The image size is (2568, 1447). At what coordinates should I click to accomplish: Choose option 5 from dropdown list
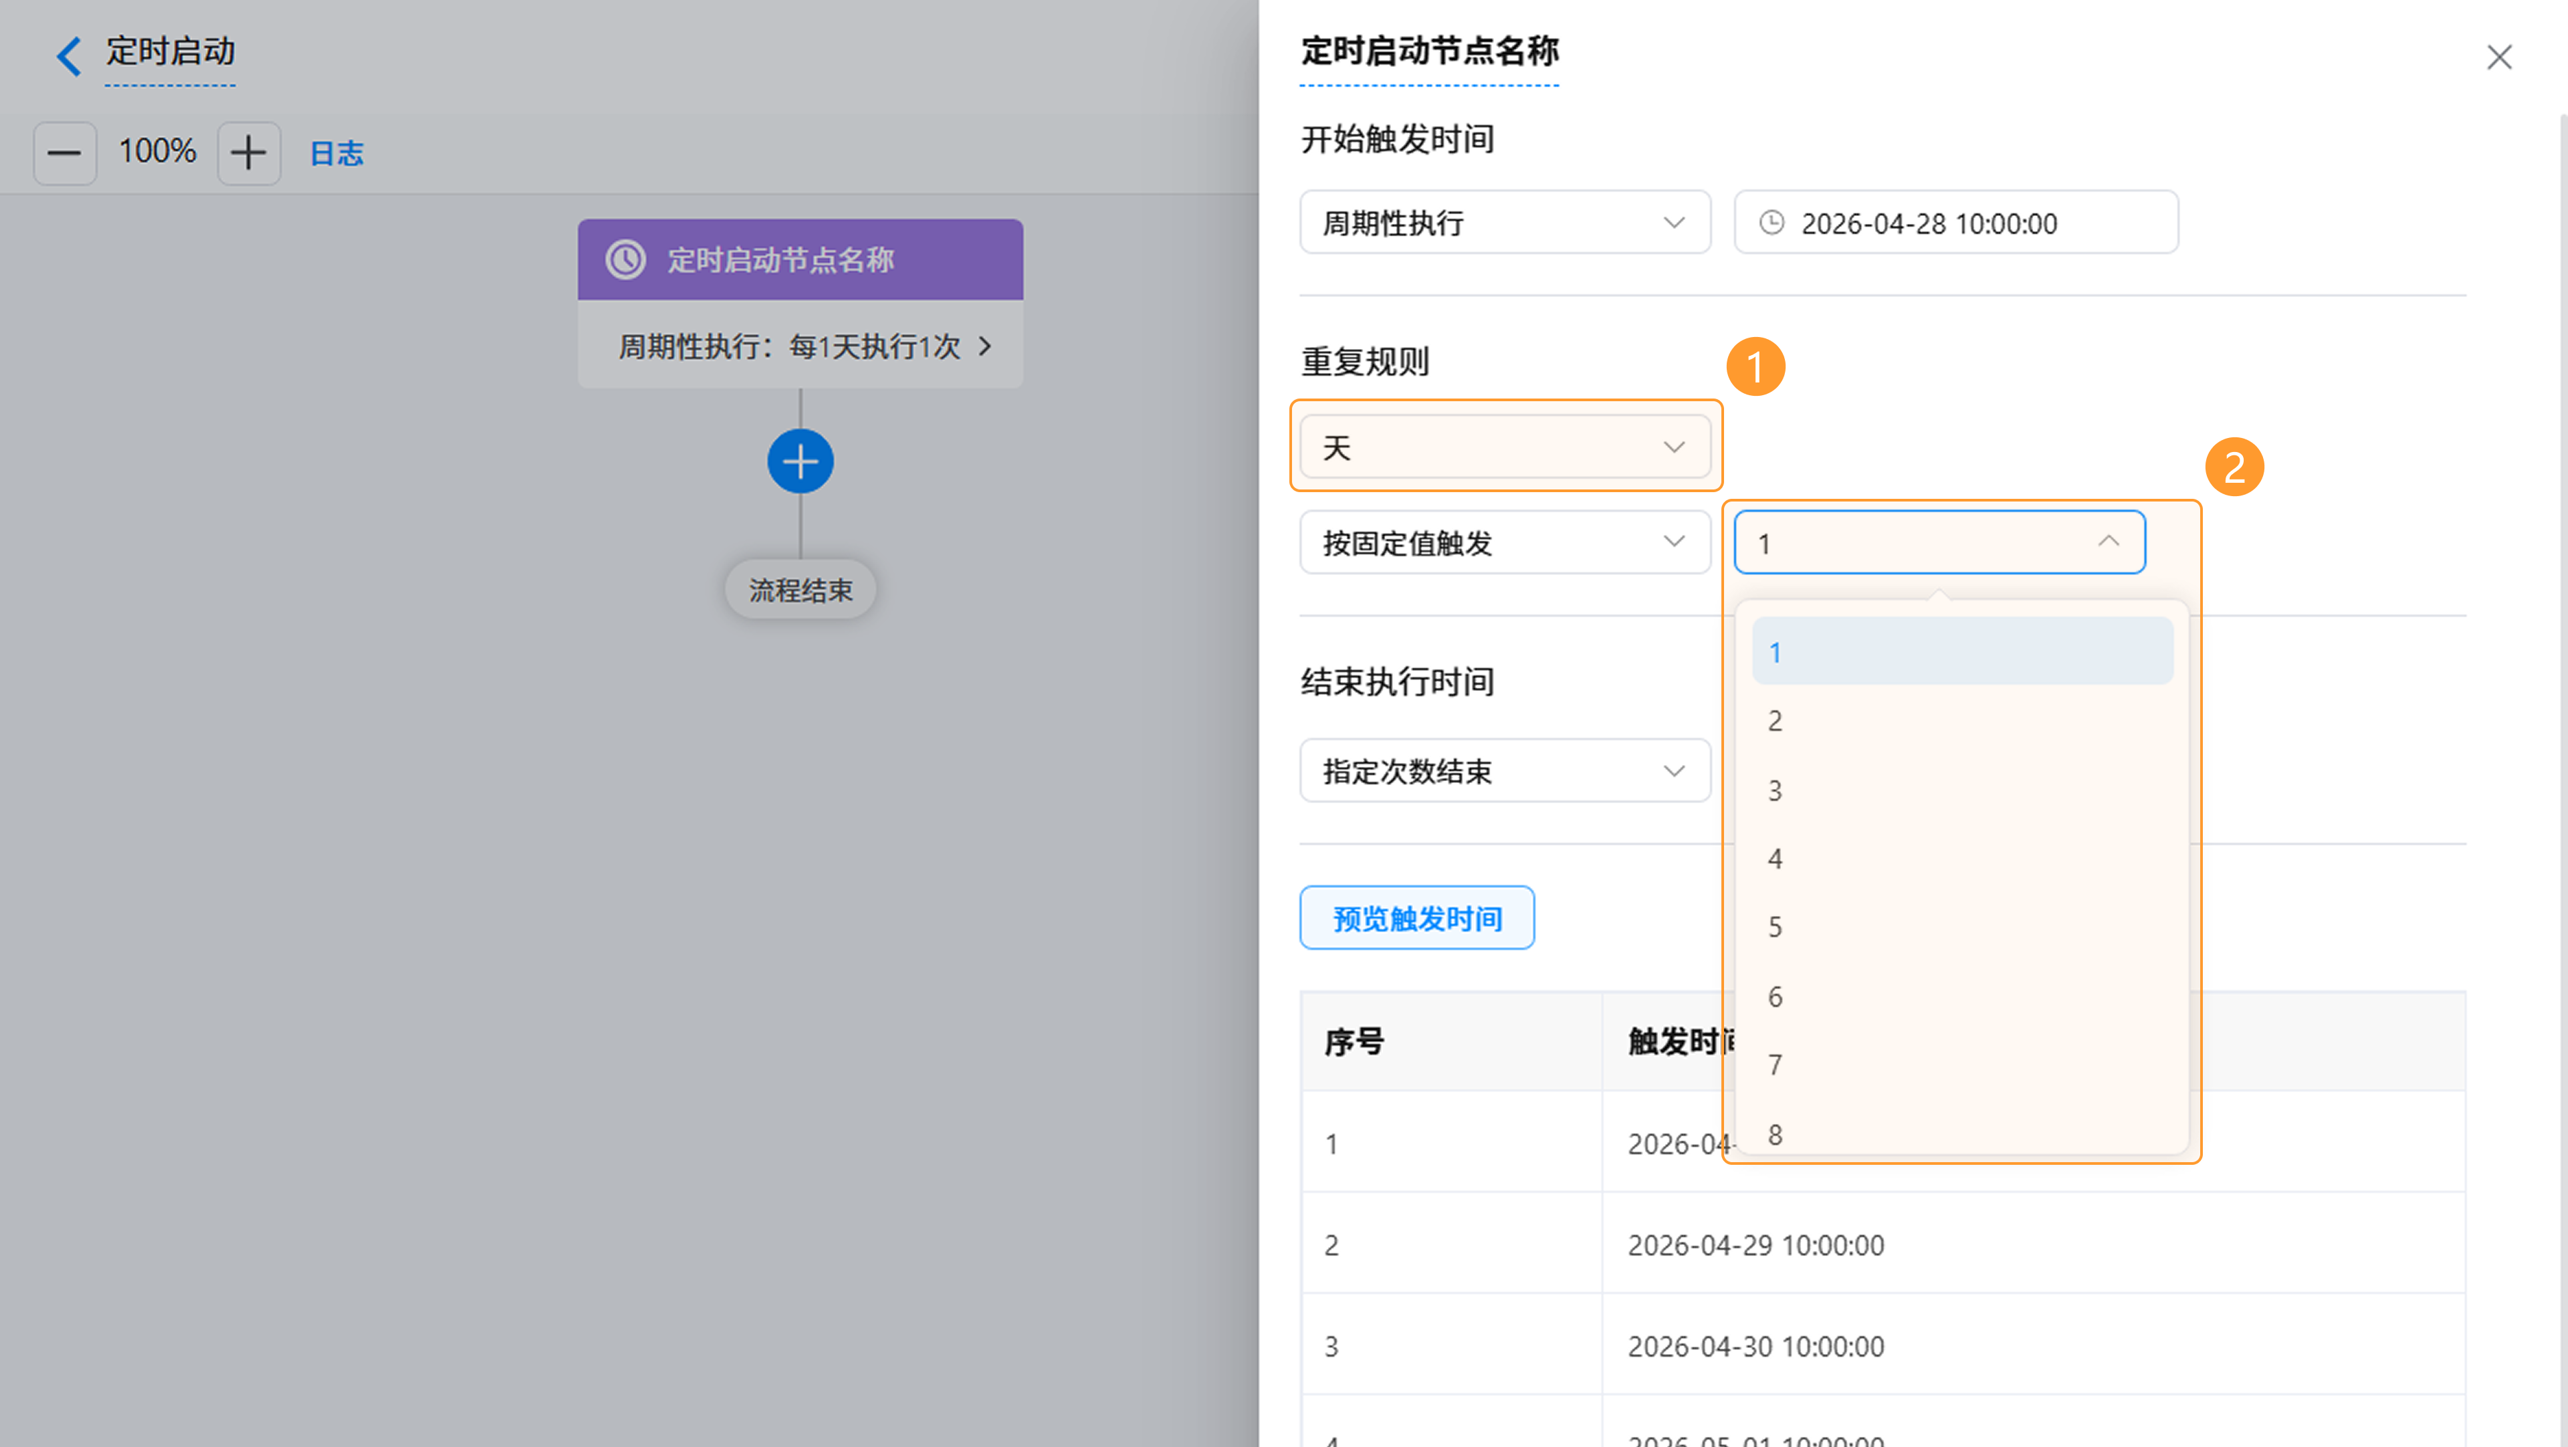(1961, 928)
